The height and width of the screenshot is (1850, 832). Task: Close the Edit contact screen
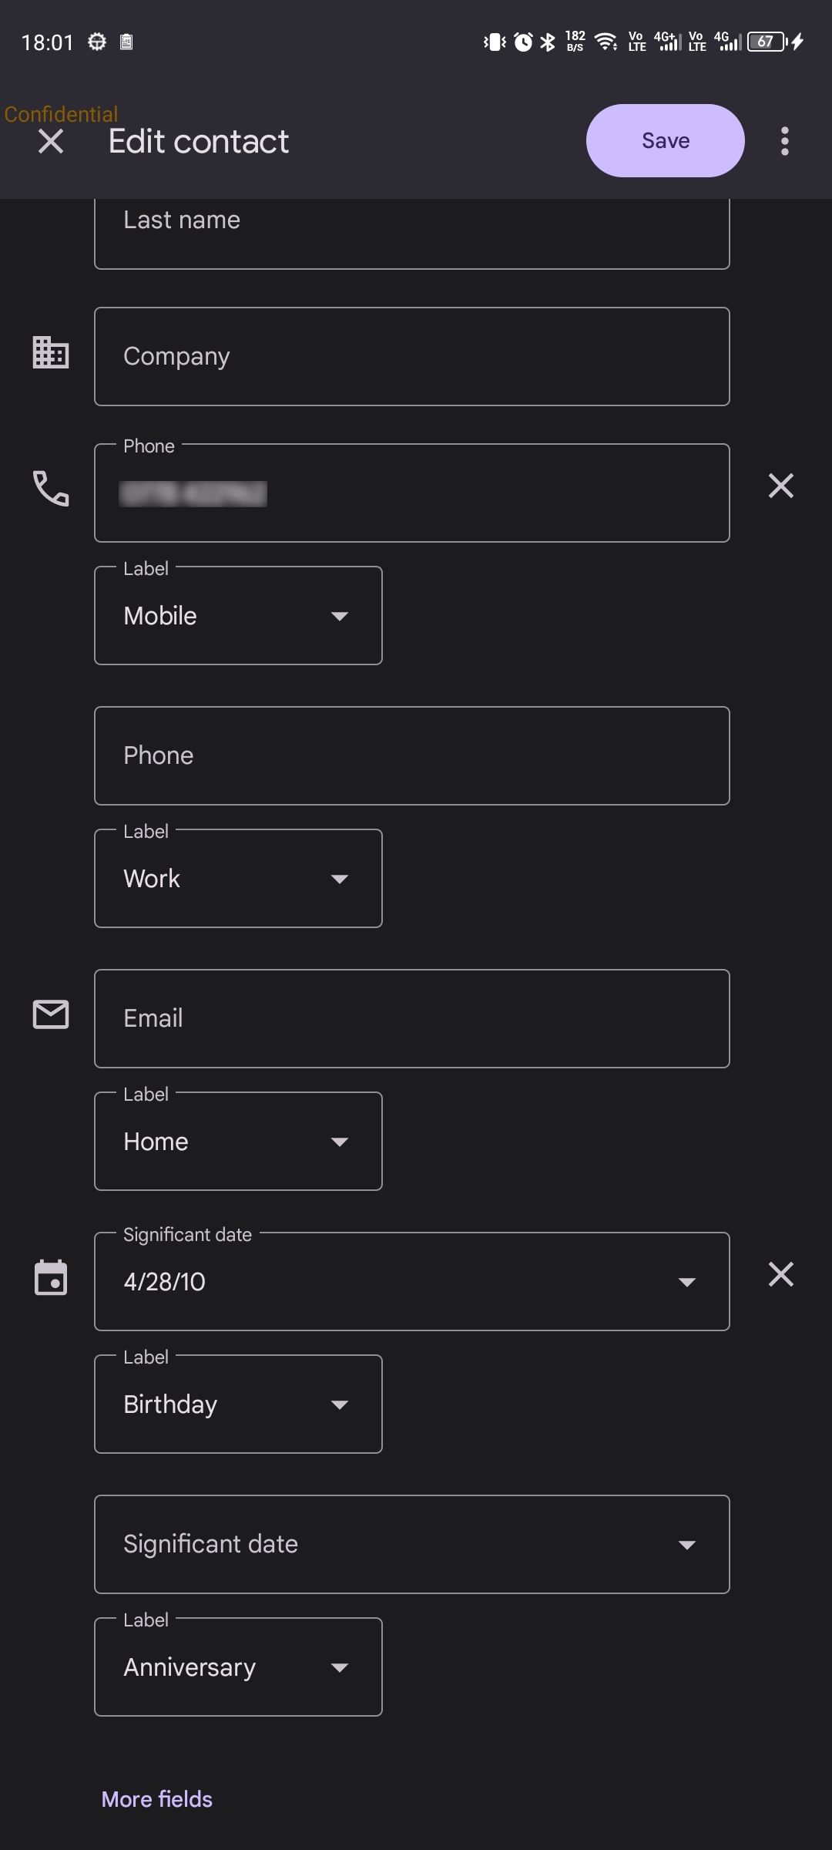51,140
